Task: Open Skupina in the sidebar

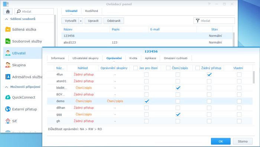Action: point(19,65)
